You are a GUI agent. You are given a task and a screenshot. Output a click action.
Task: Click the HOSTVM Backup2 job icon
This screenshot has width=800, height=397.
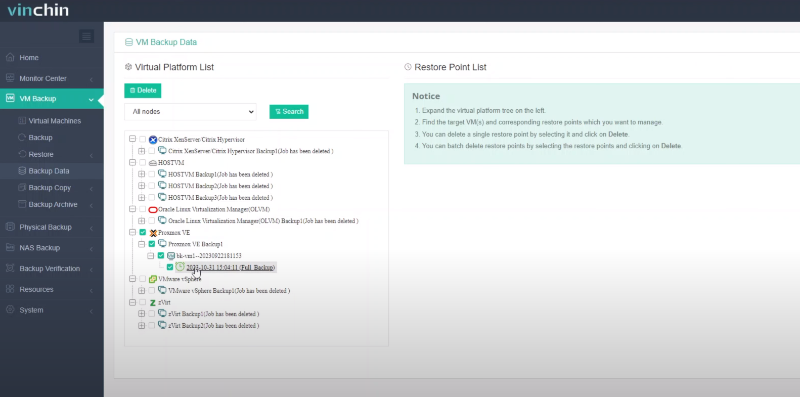pyautogui.click(x=162, y=186)
